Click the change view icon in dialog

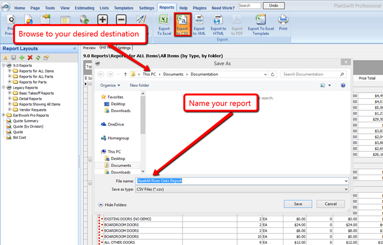coord(323,85)
